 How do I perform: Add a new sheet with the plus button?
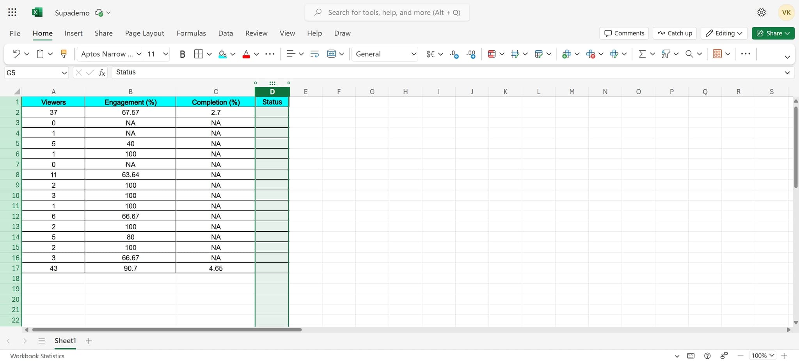89,340
